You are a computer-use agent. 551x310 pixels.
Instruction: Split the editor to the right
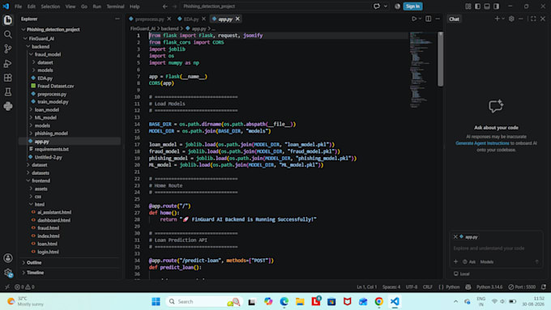pos(428,19)
